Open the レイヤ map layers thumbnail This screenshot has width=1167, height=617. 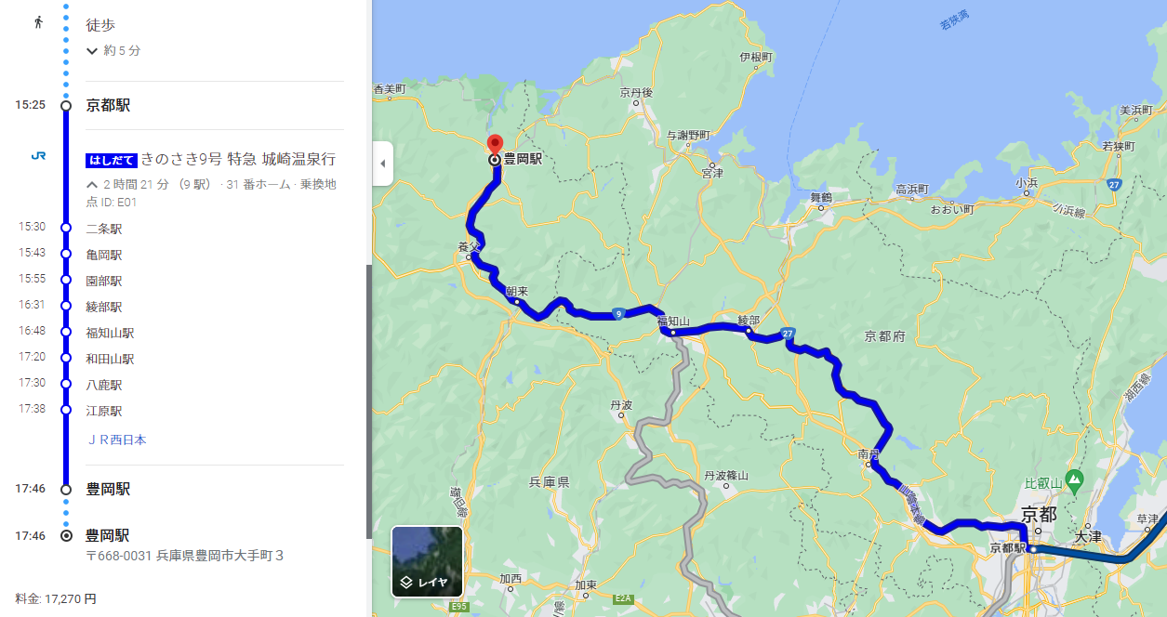pos(427,561)
